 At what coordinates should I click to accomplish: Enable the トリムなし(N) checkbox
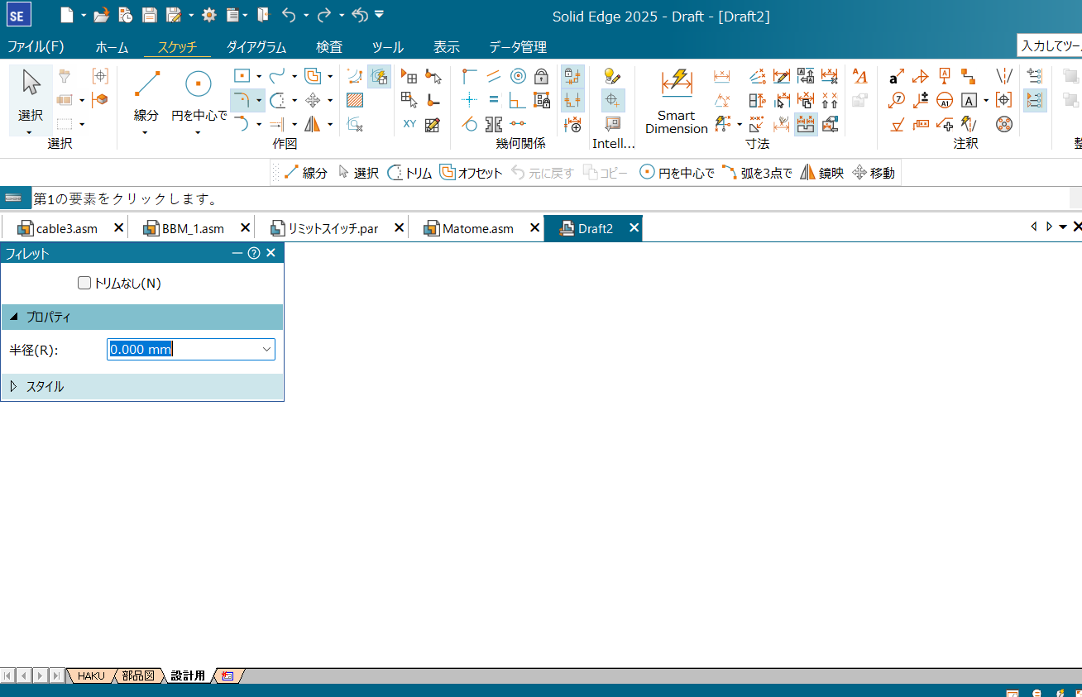[x=84, y=283]
